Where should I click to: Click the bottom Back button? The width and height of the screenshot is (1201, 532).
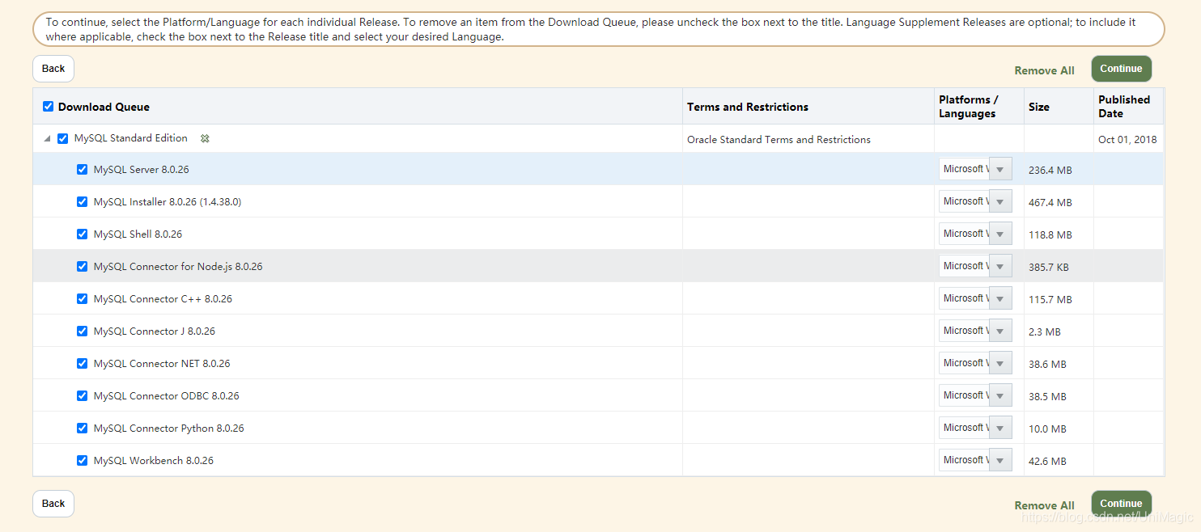53,504
